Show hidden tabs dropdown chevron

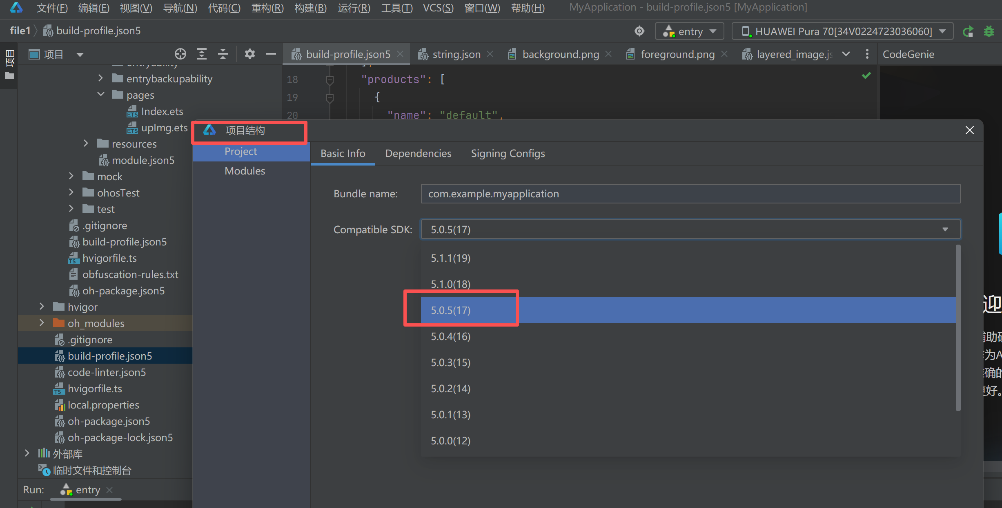[846, 54]
